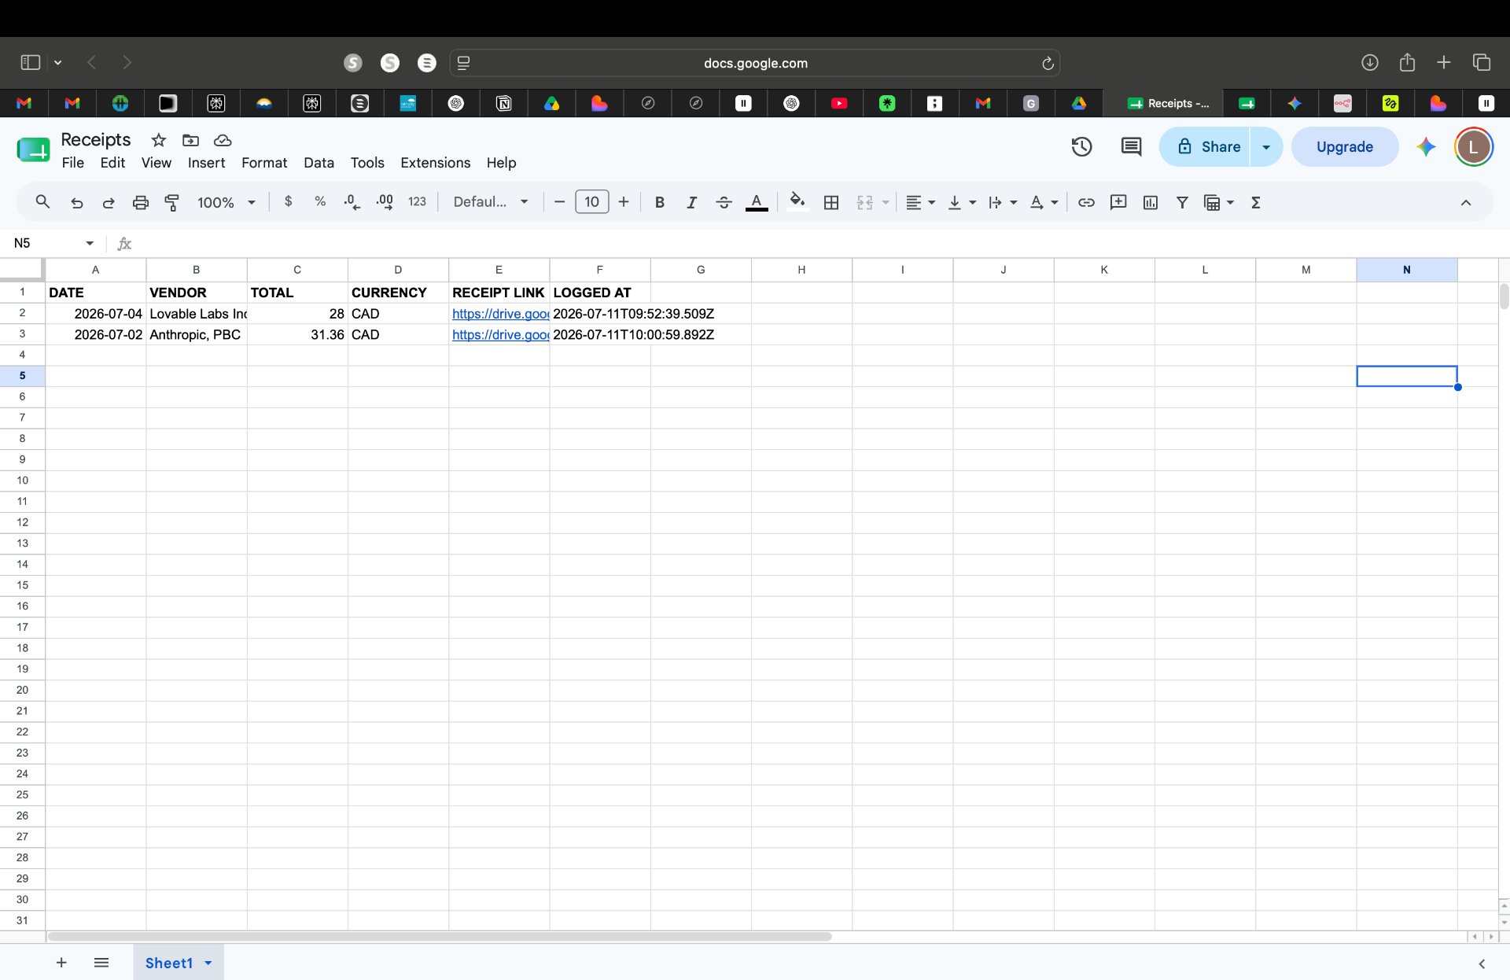Reload the page in Safari
This screenshot has height=980, width=1510.
point(1048,63)
